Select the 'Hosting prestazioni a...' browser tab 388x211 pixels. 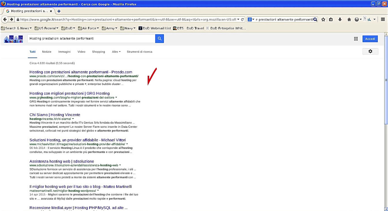(x=29, y=11)
